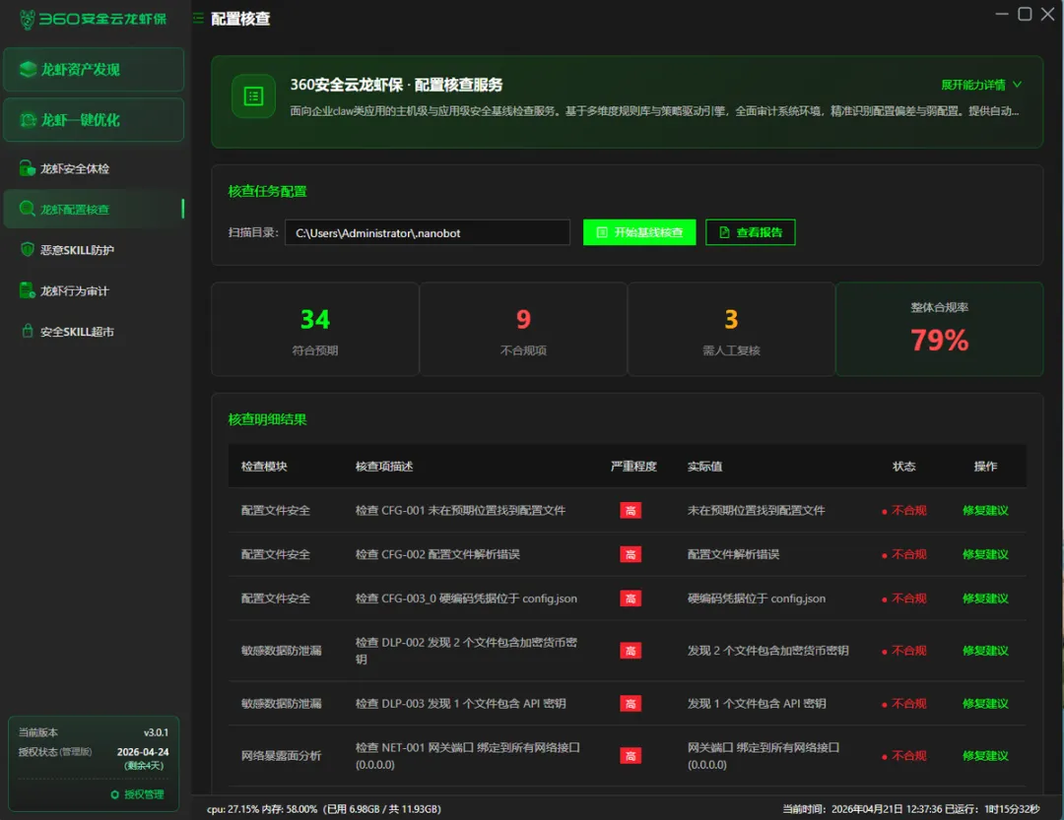1064x820 pixels.
Task: Click the 操作 column header
Action: pyautogui.click(x=985, y=466)
